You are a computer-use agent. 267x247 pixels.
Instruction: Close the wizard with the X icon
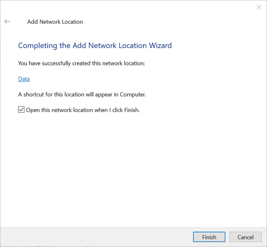click(259, 7)
